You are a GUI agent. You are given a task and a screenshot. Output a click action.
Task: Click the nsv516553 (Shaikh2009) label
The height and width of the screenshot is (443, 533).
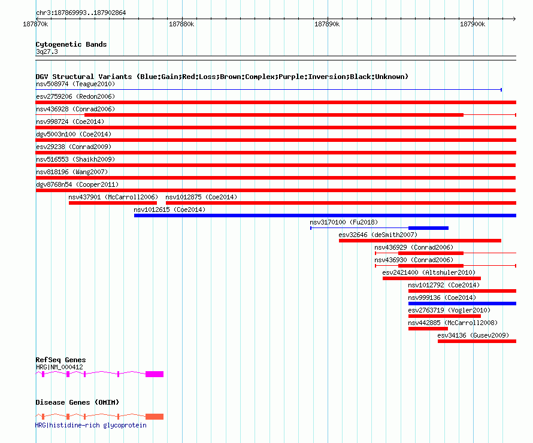pyautogui.click(x=75, y=159)
